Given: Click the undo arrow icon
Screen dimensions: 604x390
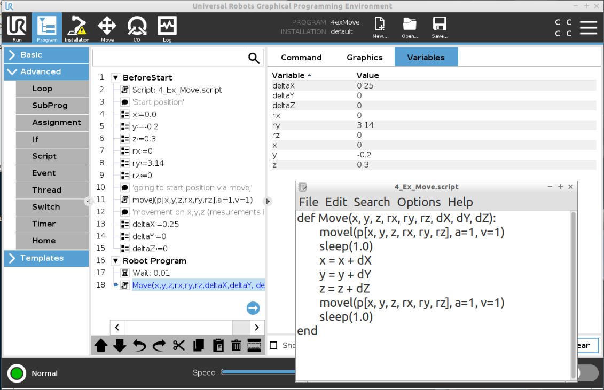Looking at the screenshot, I should (x=139, y=345).
